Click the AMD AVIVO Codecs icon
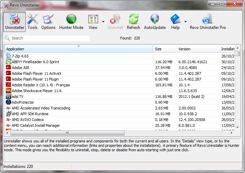 click(8, 119)
